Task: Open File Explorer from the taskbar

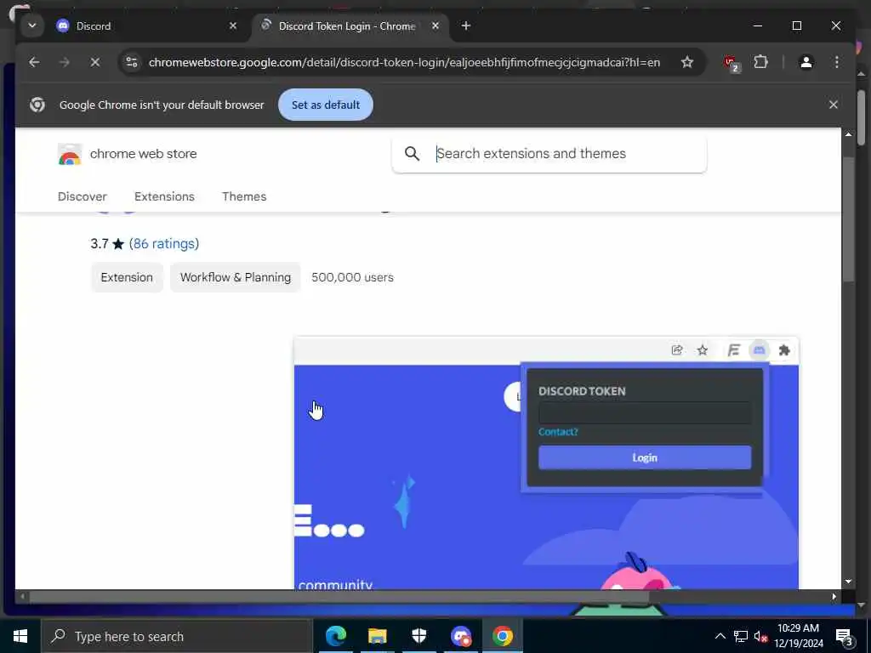Action: 377,636
